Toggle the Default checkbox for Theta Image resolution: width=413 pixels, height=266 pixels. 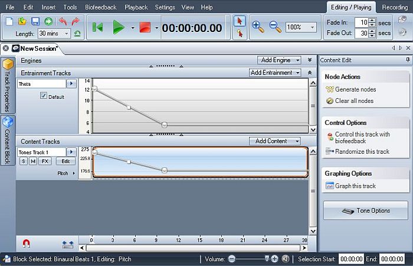click(x=44, y=95)
